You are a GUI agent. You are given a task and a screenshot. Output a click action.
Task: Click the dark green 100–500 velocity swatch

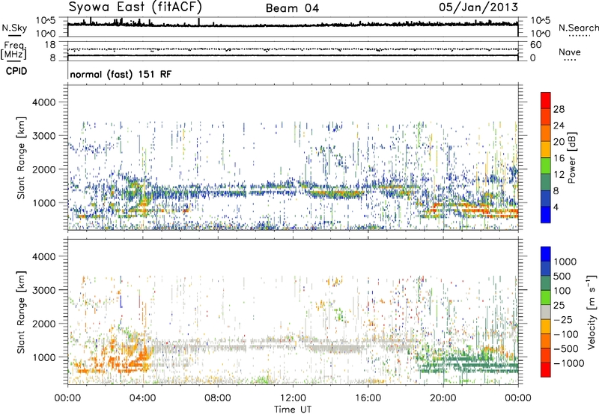(x=546, y=283)
